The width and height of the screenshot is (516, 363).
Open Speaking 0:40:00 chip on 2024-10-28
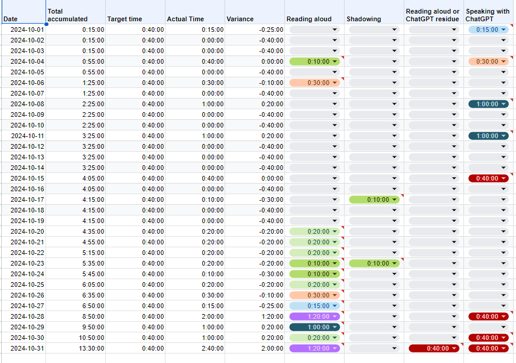tap(488, 316)
